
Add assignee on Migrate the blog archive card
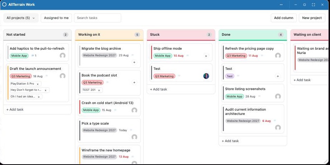[x=134, y=62]
